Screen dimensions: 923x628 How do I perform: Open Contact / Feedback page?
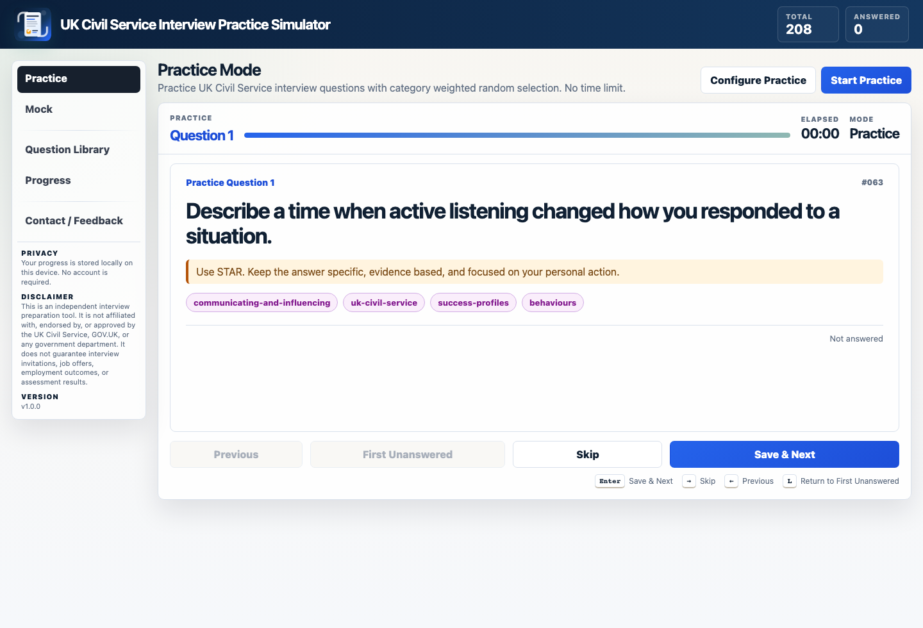click(x=79, y=221)
